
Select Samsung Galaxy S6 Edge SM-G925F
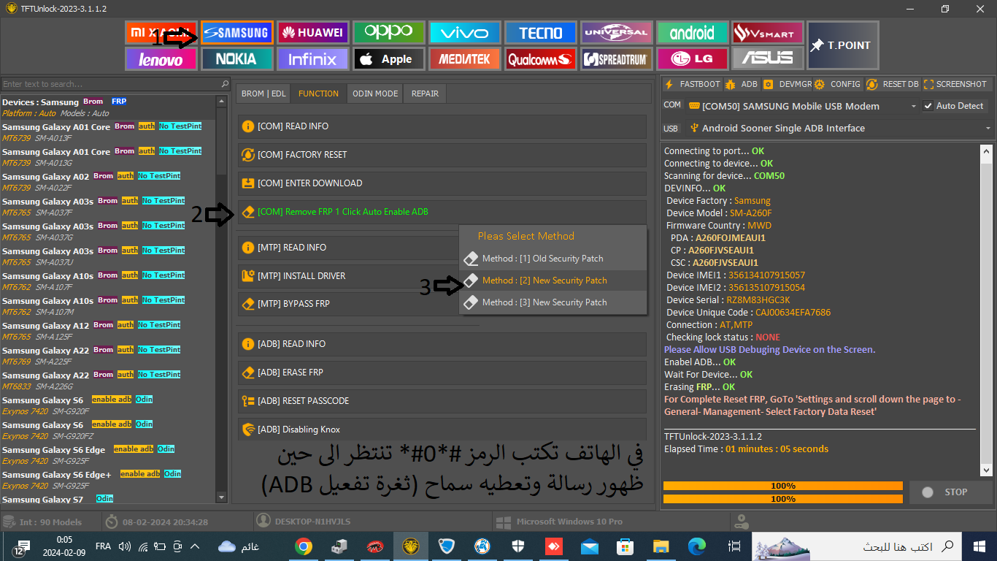(108, 455)
